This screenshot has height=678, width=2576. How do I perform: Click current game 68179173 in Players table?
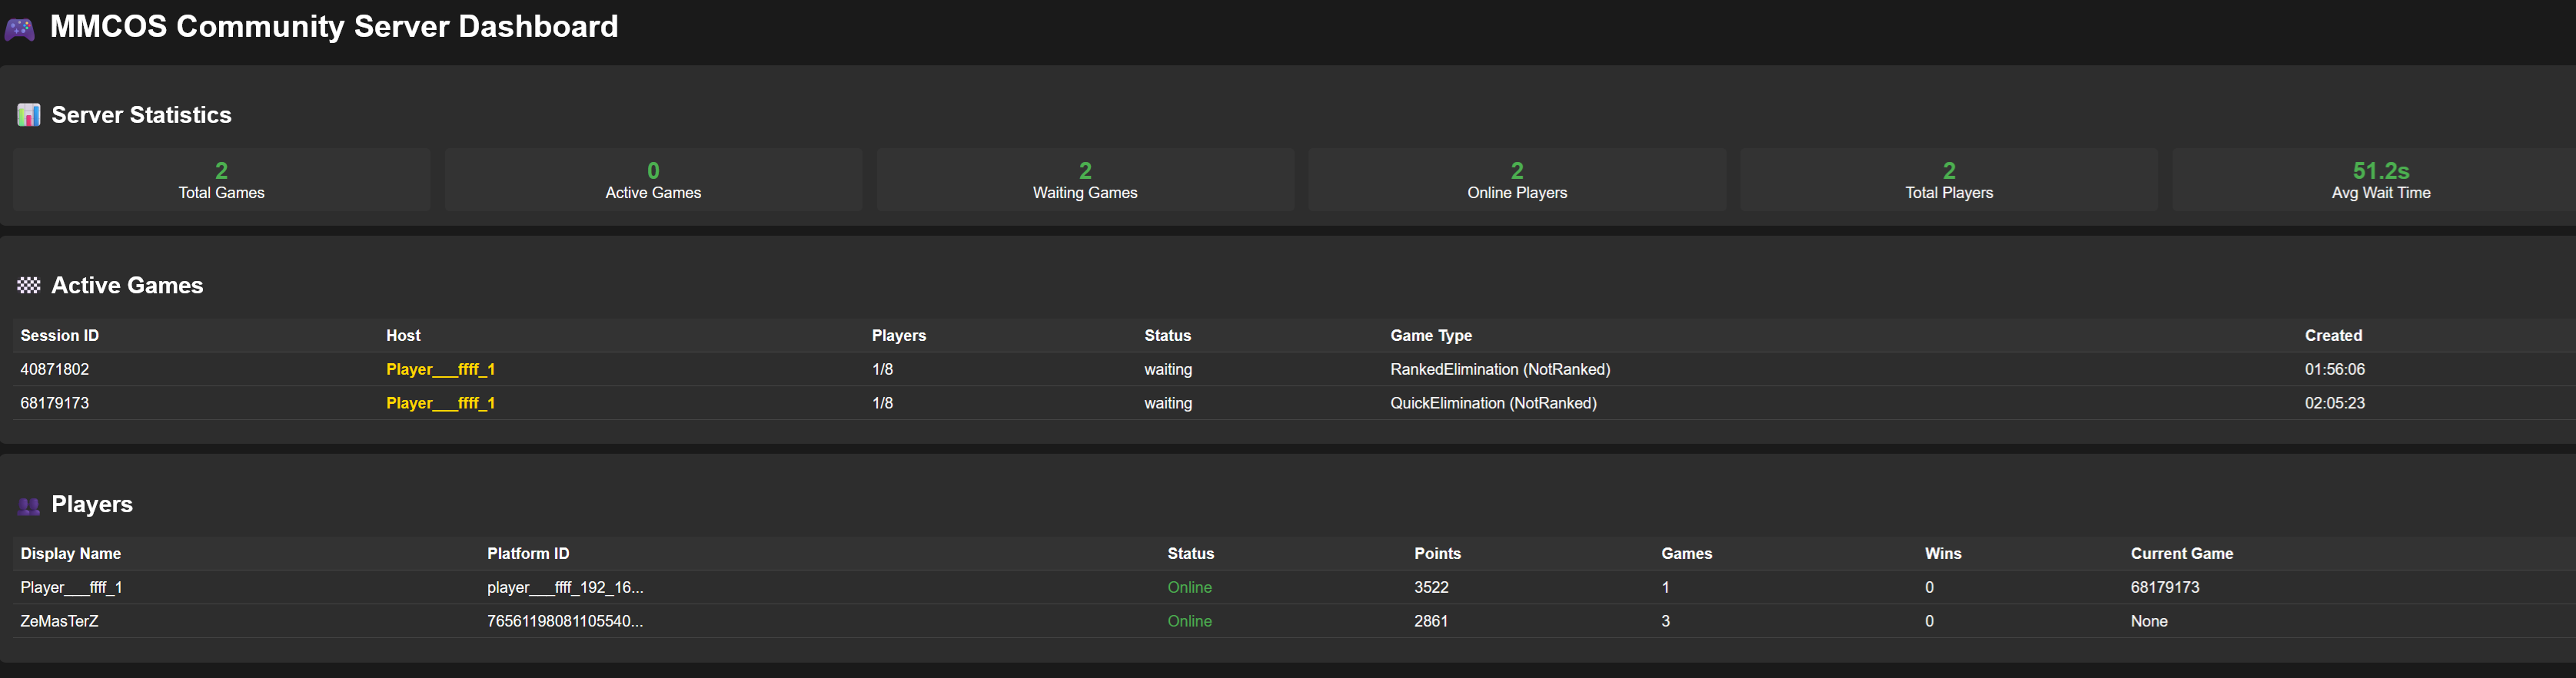(x=2165, y=587)
